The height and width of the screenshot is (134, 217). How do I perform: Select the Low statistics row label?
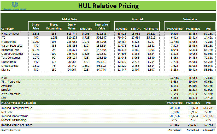coord(4,98)
